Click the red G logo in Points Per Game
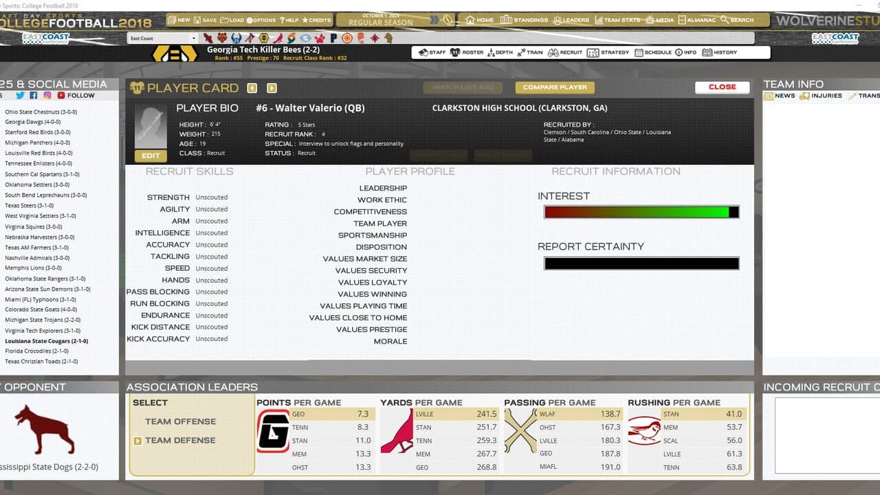 (273, 431)
